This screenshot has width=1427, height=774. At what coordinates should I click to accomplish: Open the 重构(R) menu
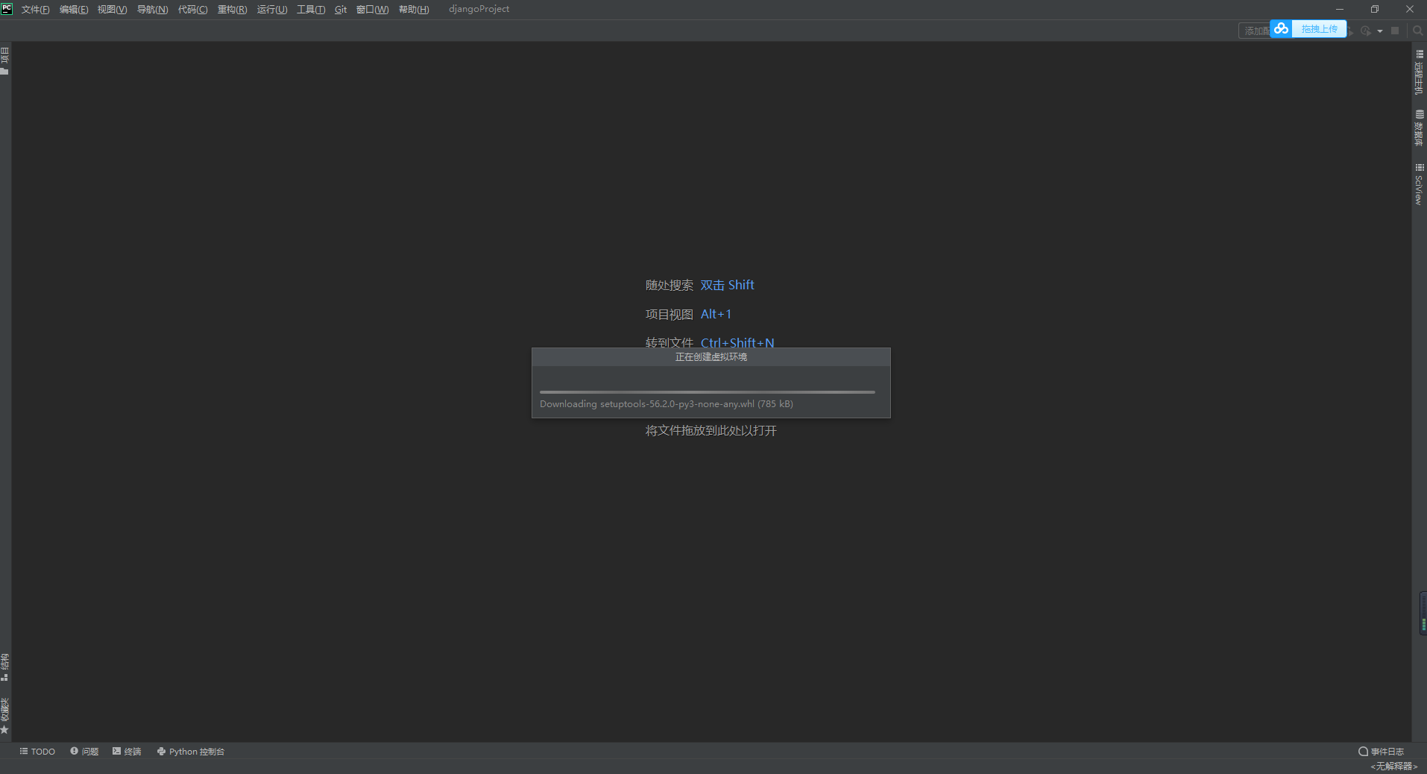point(232,10)
